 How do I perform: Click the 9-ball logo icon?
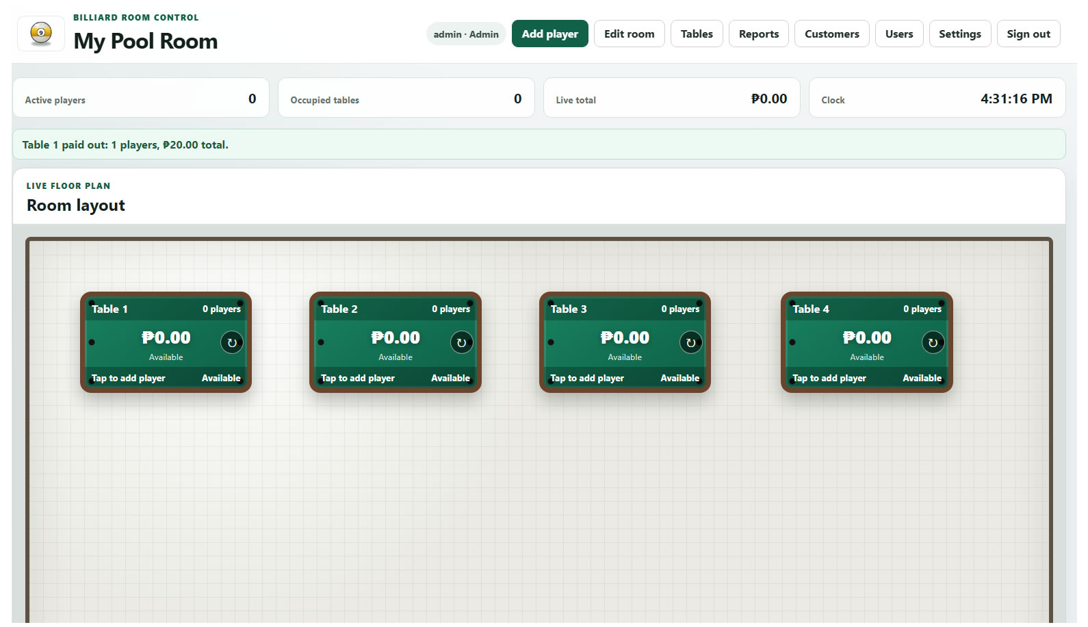point(41,34)
